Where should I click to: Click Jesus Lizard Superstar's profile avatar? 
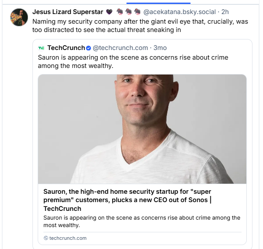tap(19, 17)
